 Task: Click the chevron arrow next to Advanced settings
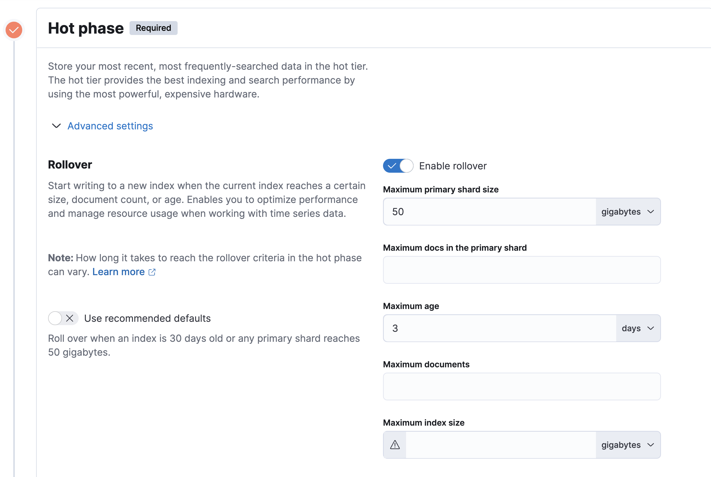pyautogui.click(x=56, y=126)
